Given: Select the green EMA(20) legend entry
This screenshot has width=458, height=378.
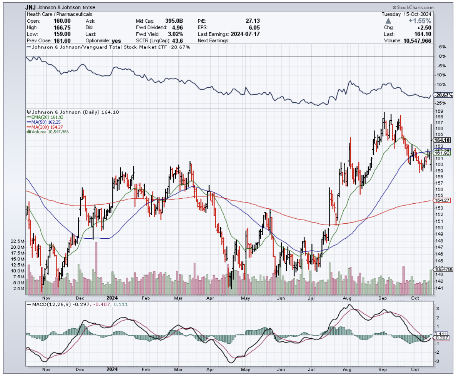Looking at the screenshot, I should [x=43, y=117].
